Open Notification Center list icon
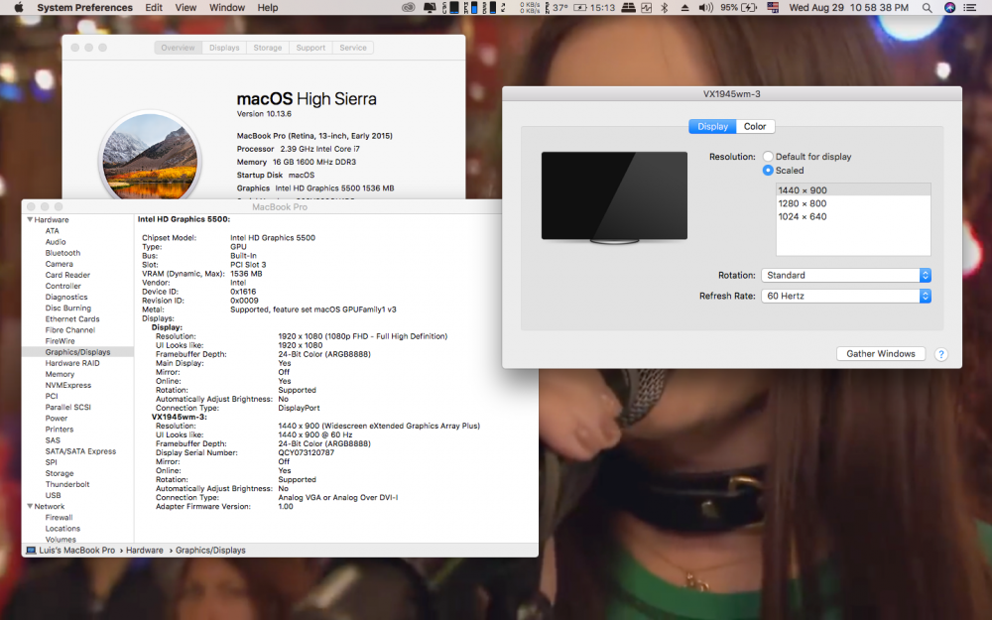This screenshot has height=620, width=992. (x=970, y=8)
